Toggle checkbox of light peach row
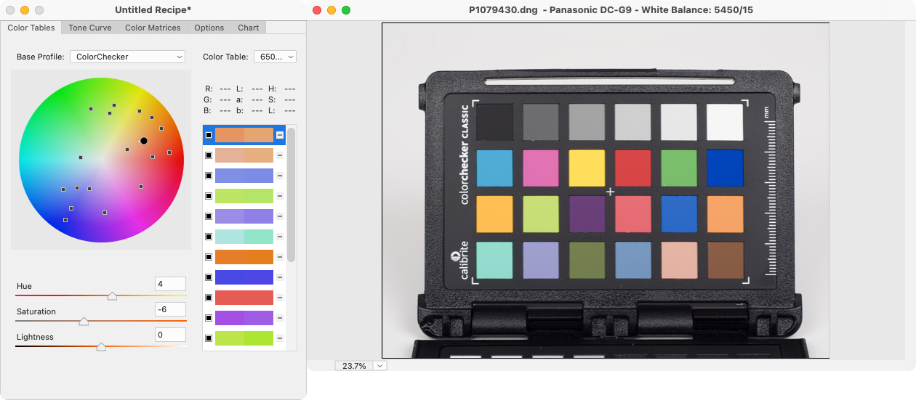 (x=209, y=155)
